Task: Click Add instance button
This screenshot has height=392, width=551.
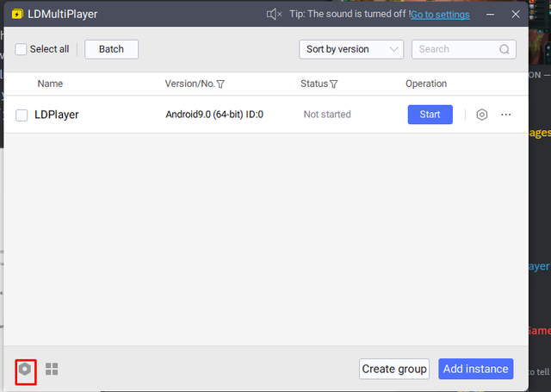Action: (x=476, y=369)
